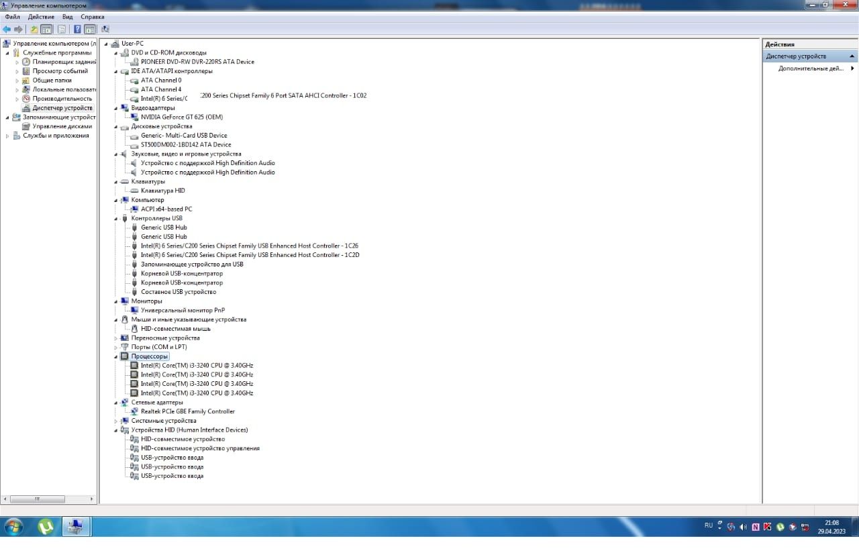
Task: Select Управление дисками in left tree
Action: coord(62,126)
